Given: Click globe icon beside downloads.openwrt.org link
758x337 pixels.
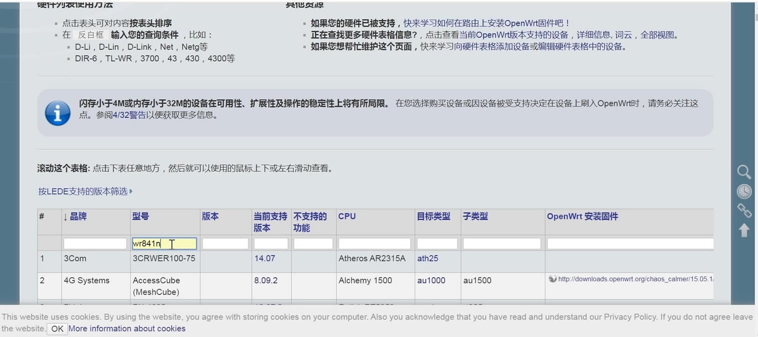Looking at the screenshot, I should [x=552, y=279].
